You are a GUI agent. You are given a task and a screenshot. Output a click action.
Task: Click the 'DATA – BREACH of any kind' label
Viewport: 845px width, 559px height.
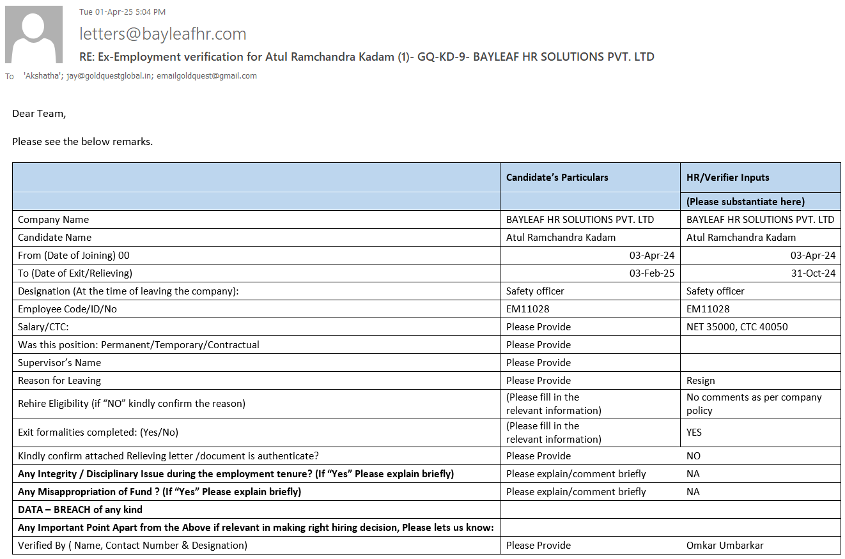[80, 510]
